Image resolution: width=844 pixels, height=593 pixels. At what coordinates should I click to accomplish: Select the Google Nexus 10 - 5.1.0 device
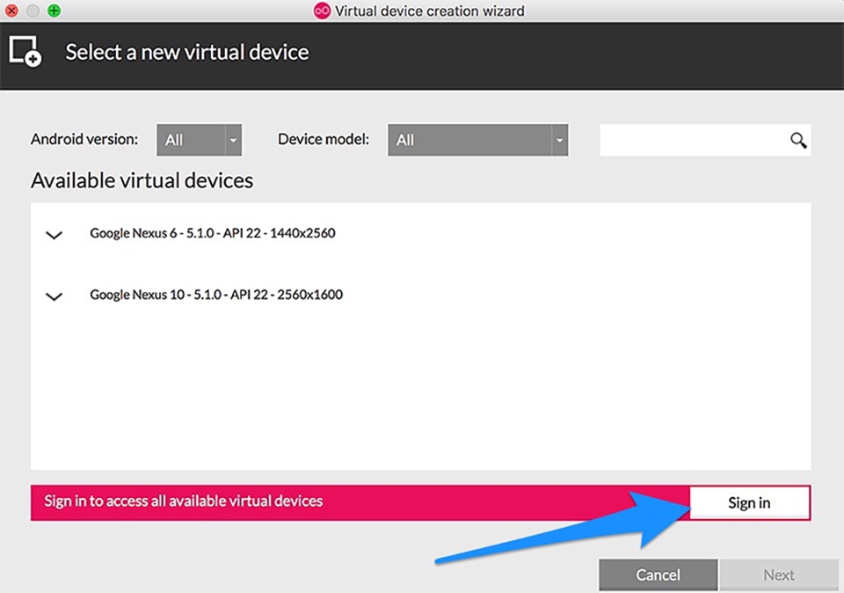215,296
